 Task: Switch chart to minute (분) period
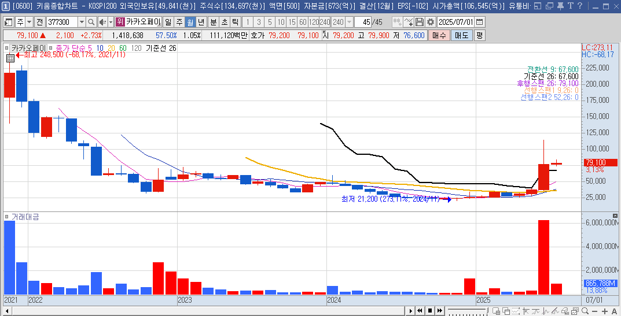[x=214, y=22]
